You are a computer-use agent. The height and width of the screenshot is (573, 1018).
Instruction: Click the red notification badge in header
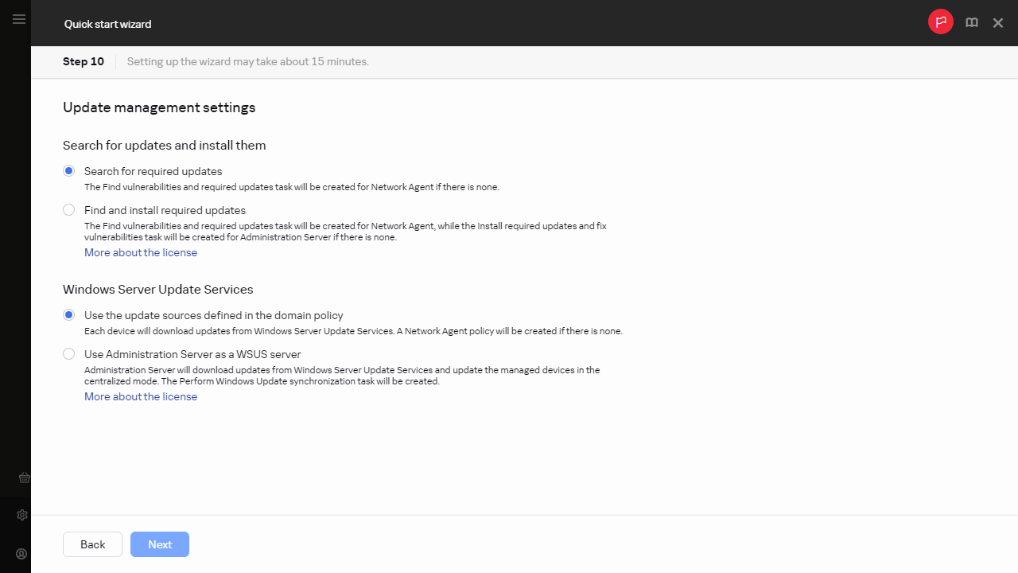coord(941,21)
